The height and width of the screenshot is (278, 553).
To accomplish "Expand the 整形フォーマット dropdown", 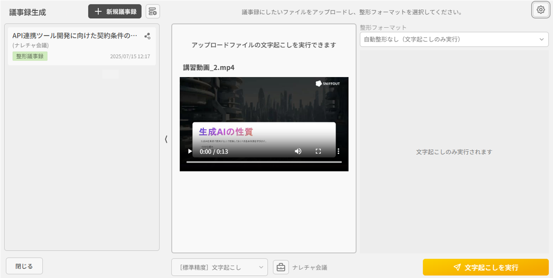I will [454, 39].
